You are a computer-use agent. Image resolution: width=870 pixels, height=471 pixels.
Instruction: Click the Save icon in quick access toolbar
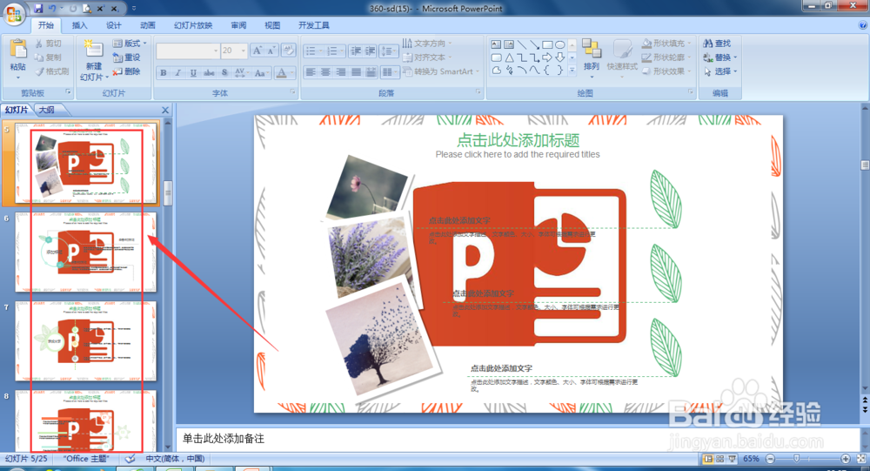38,9
